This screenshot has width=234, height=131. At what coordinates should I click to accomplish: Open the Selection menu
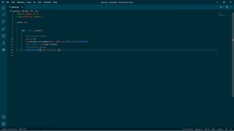[21, 2]
